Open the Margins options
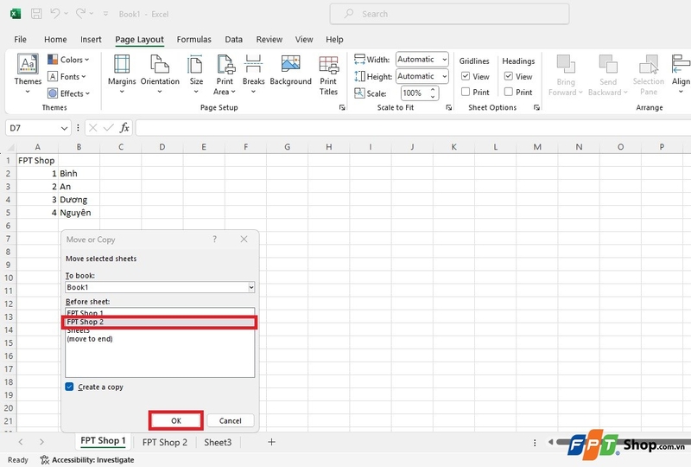 122,74
